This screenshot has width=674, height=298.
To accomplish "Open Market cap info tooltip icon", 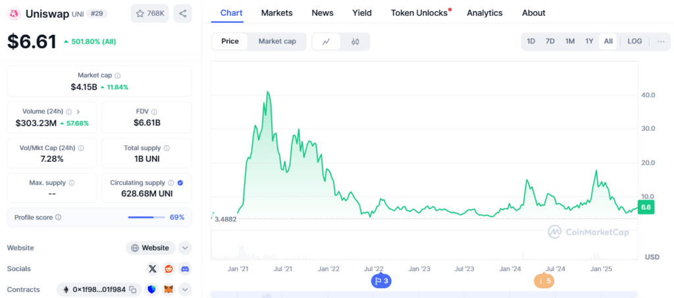I will tap(118, 75).
